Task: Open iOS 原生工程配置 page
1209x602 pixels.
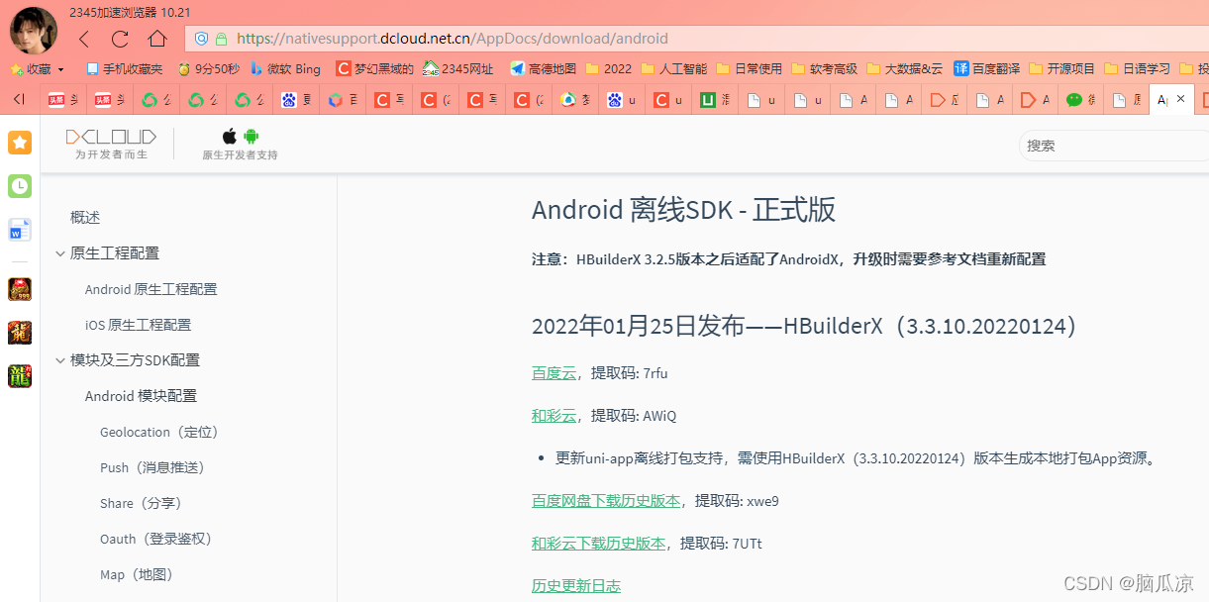Action: point(139,325)
